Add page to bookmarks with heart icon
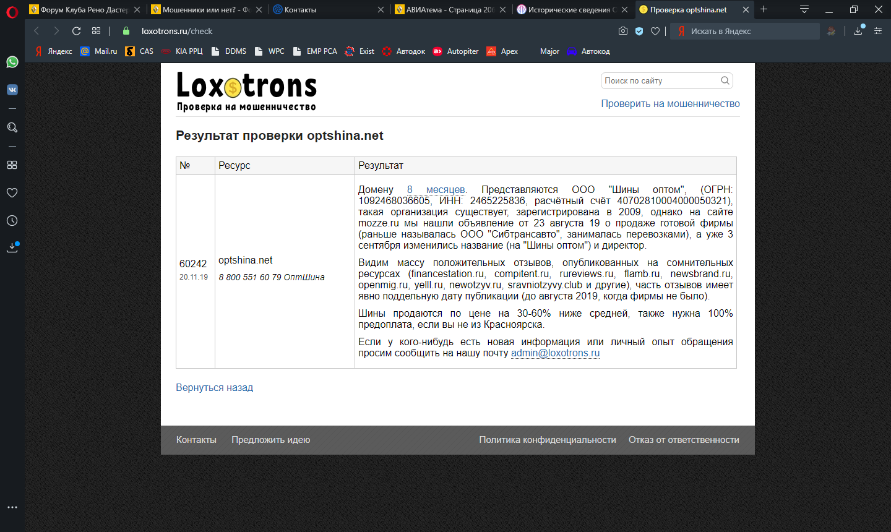Screen dimensions: 891x532 point(655,31)
